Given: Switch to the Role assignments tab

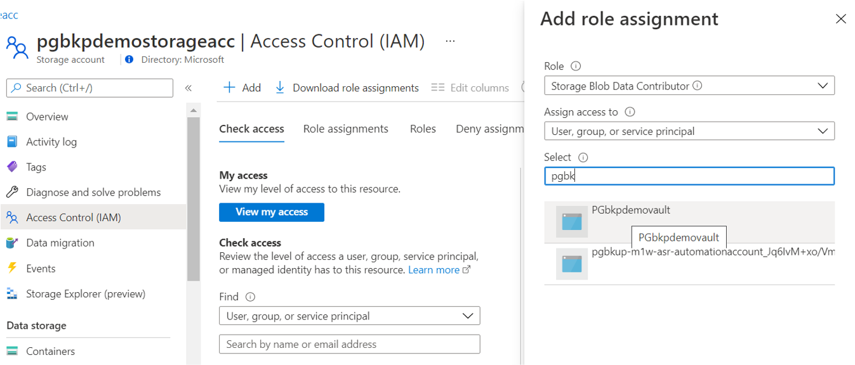Looking at the screenshot, I should [x=345, y=129].
